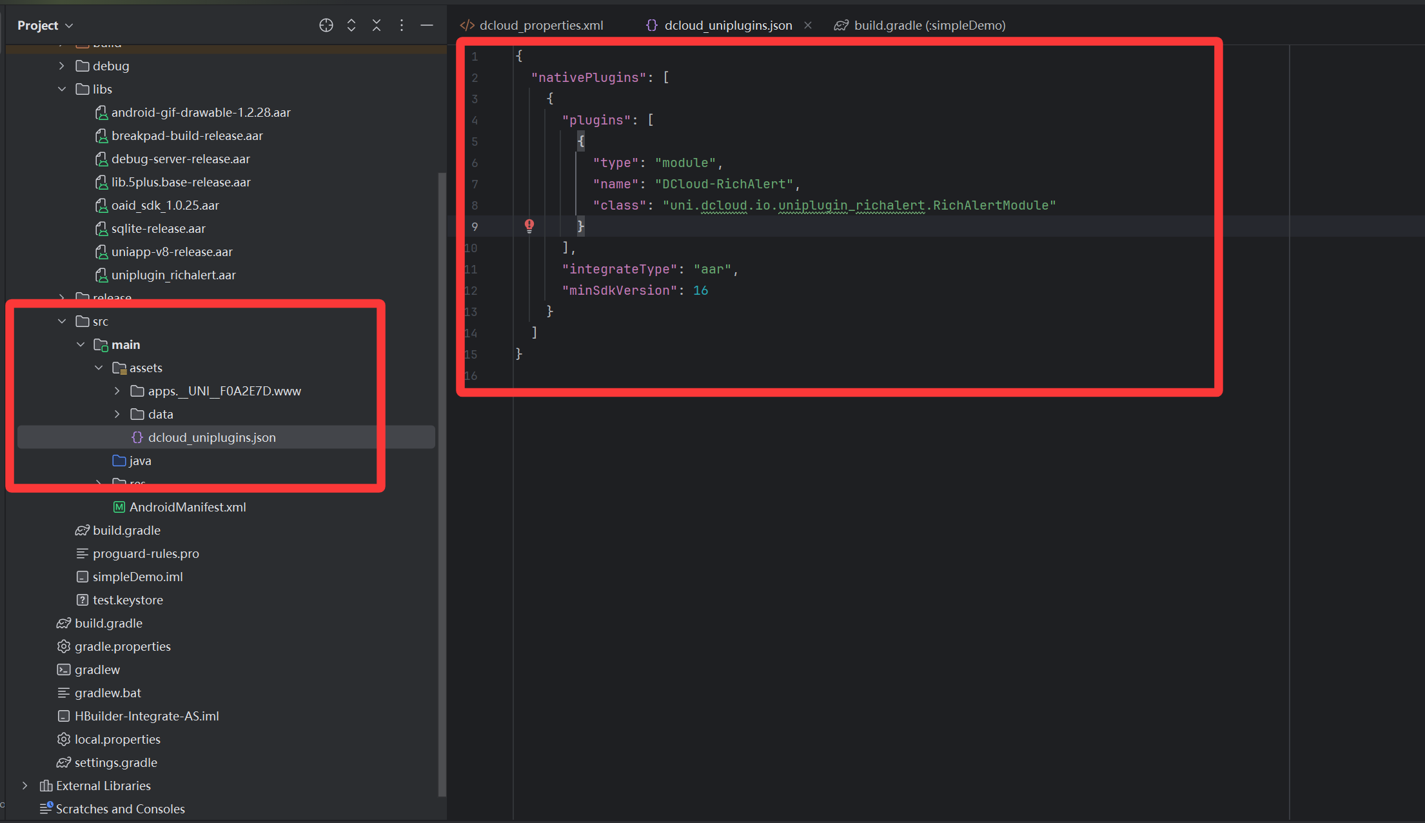Viewport: 1425px width, 823px height.
Task: Click the Collapse All icon in Project toolbar
Action: 377,25
